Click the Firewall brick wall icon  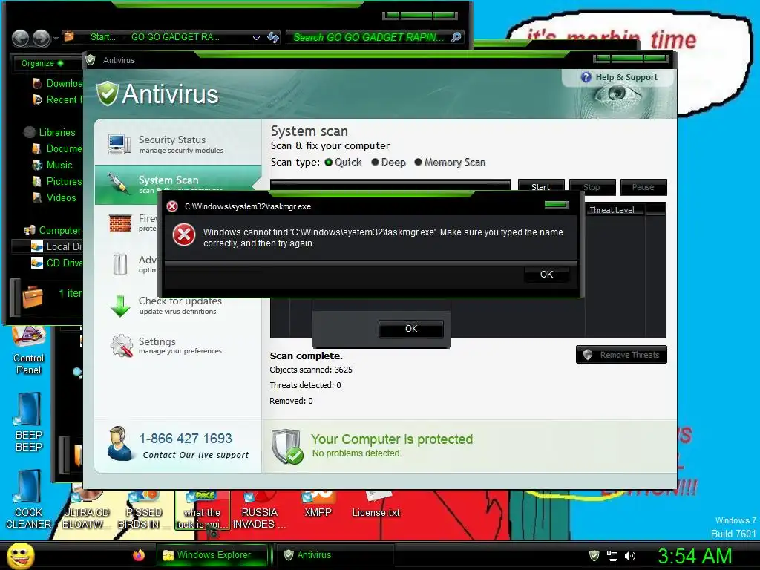(x=119, y=223)
